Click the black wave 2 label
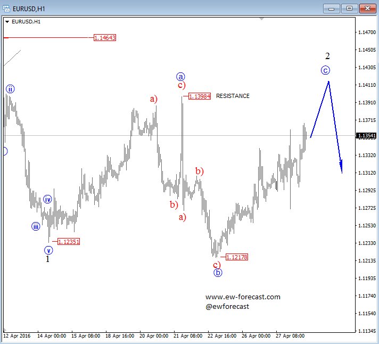 pos(327,56)
